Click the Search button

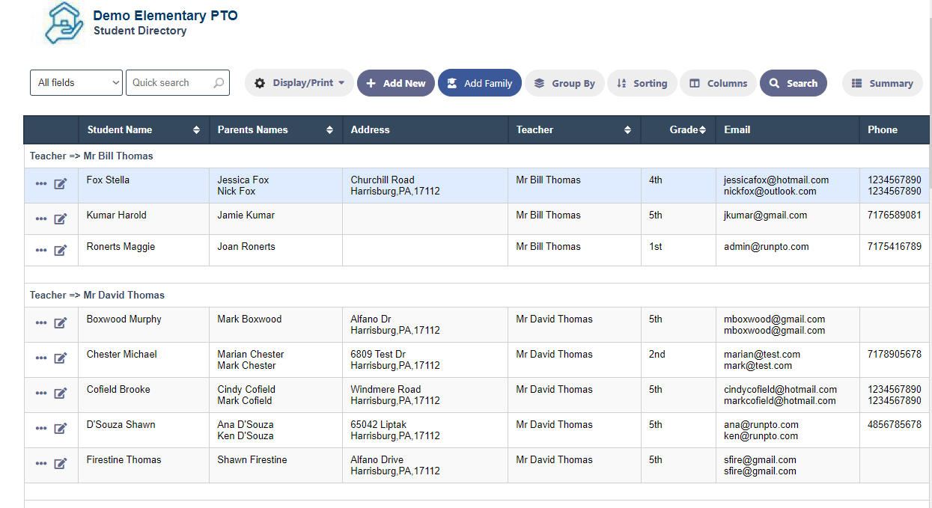pyautogui.click(x=793, y=83)
